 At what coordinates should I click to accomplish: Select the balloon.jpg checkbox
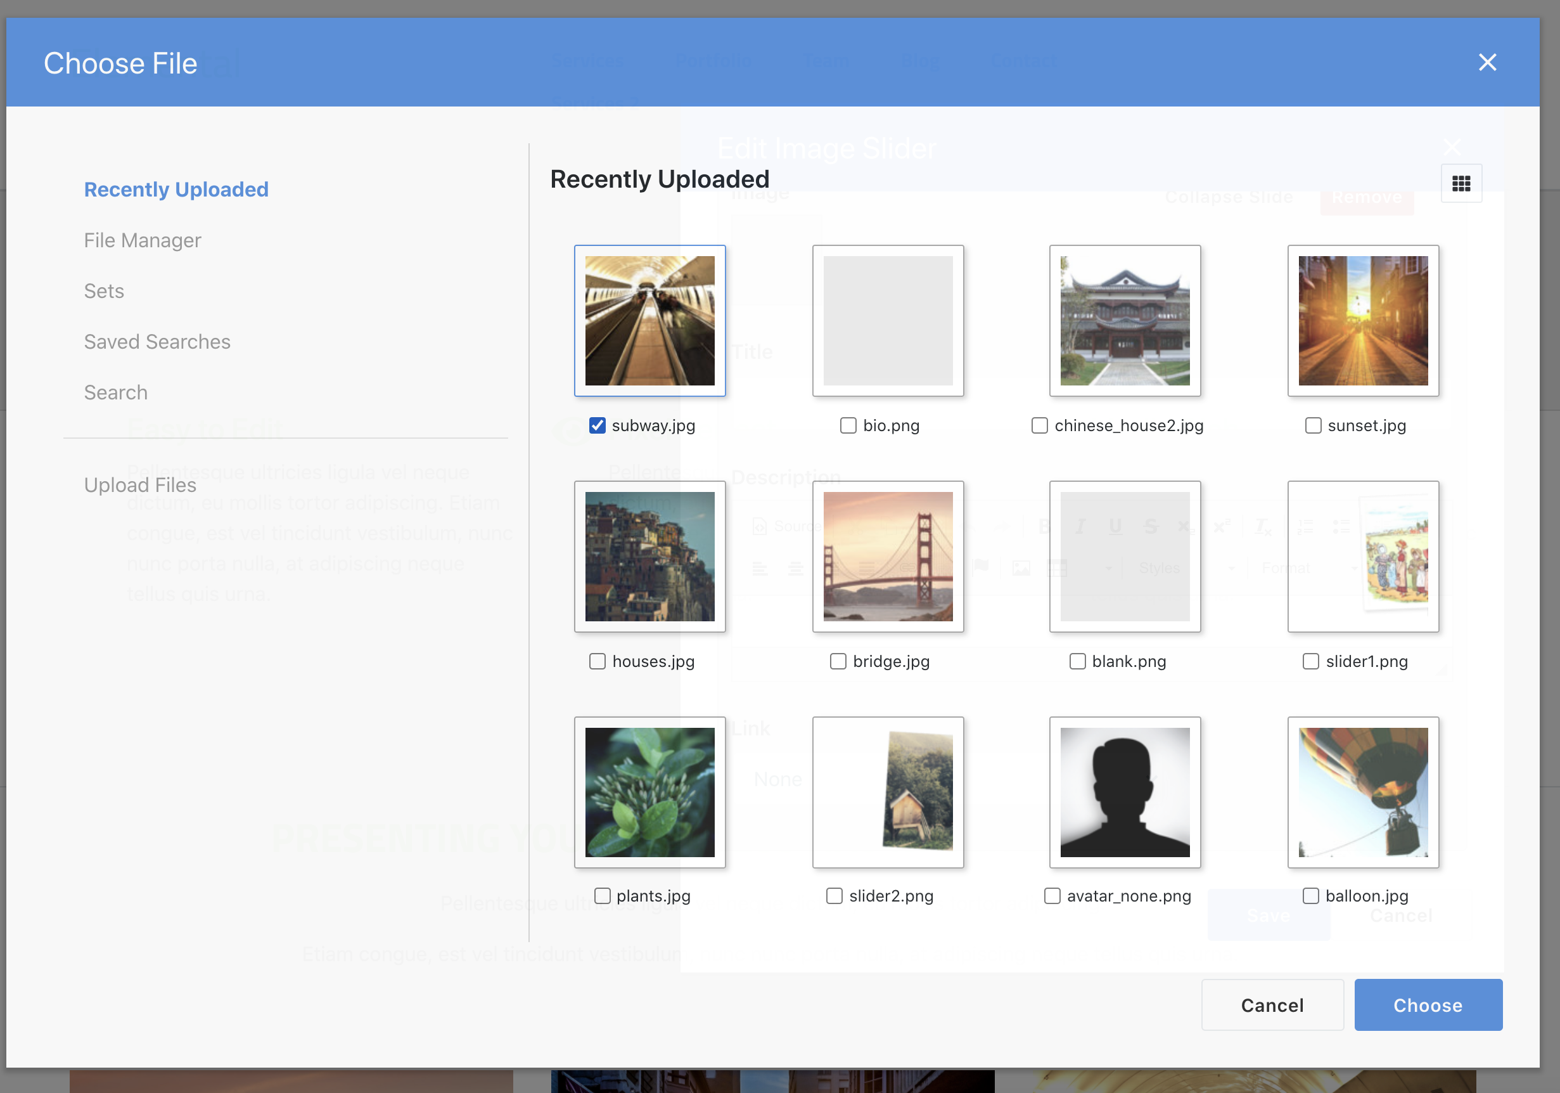[x=1310, y=895]
